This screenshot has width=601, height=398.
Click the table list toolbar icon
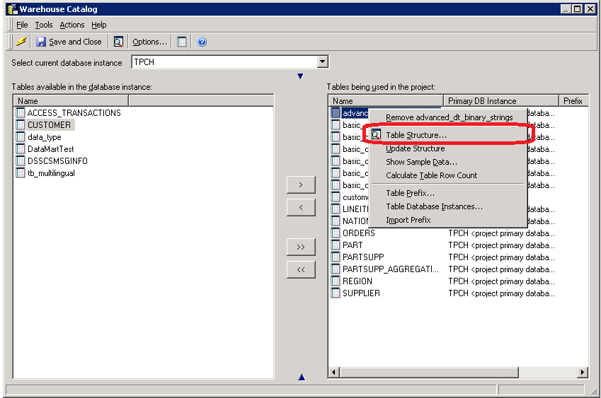point(182,42)
